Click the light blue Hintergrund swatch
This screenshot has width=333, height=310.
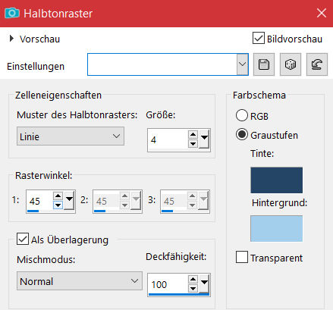coord(276,228)
